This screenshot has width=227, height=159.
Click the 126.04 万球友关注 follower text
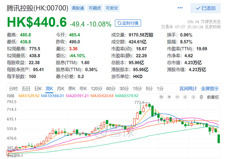[x=204, y=22]
